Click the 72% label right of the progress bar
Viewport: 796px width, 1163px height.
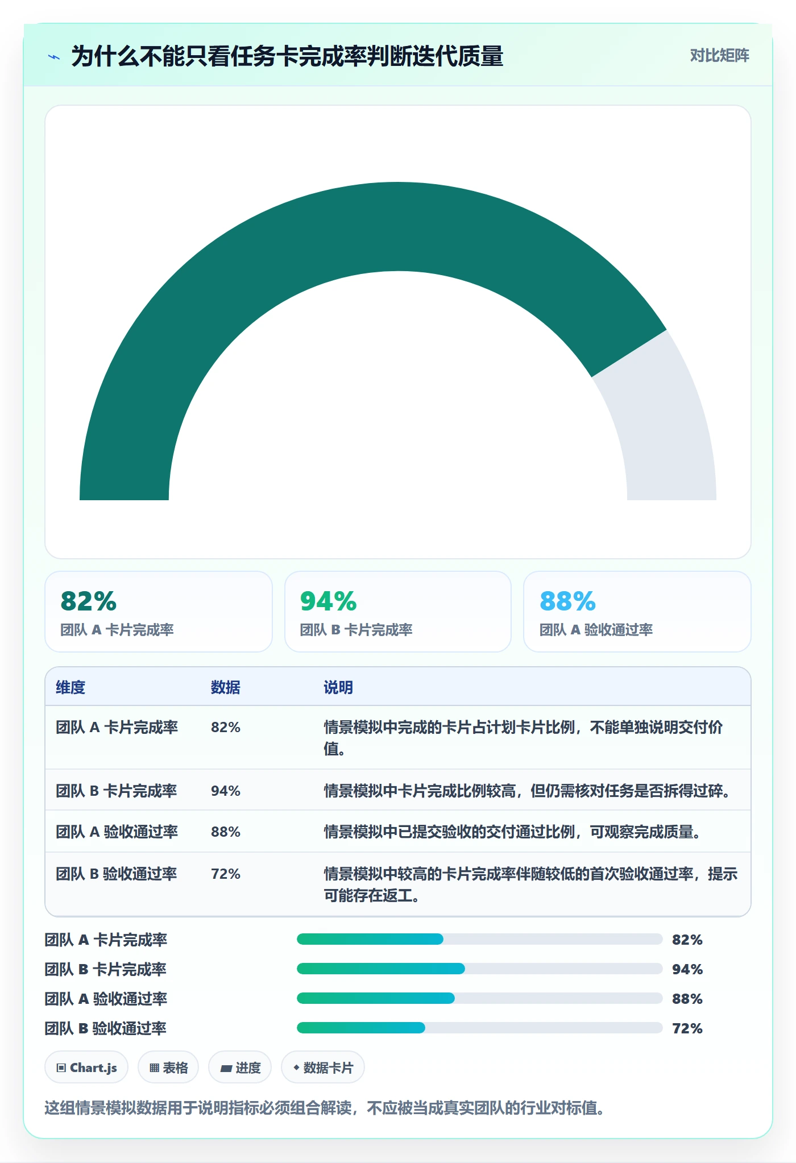(687, 1028)
